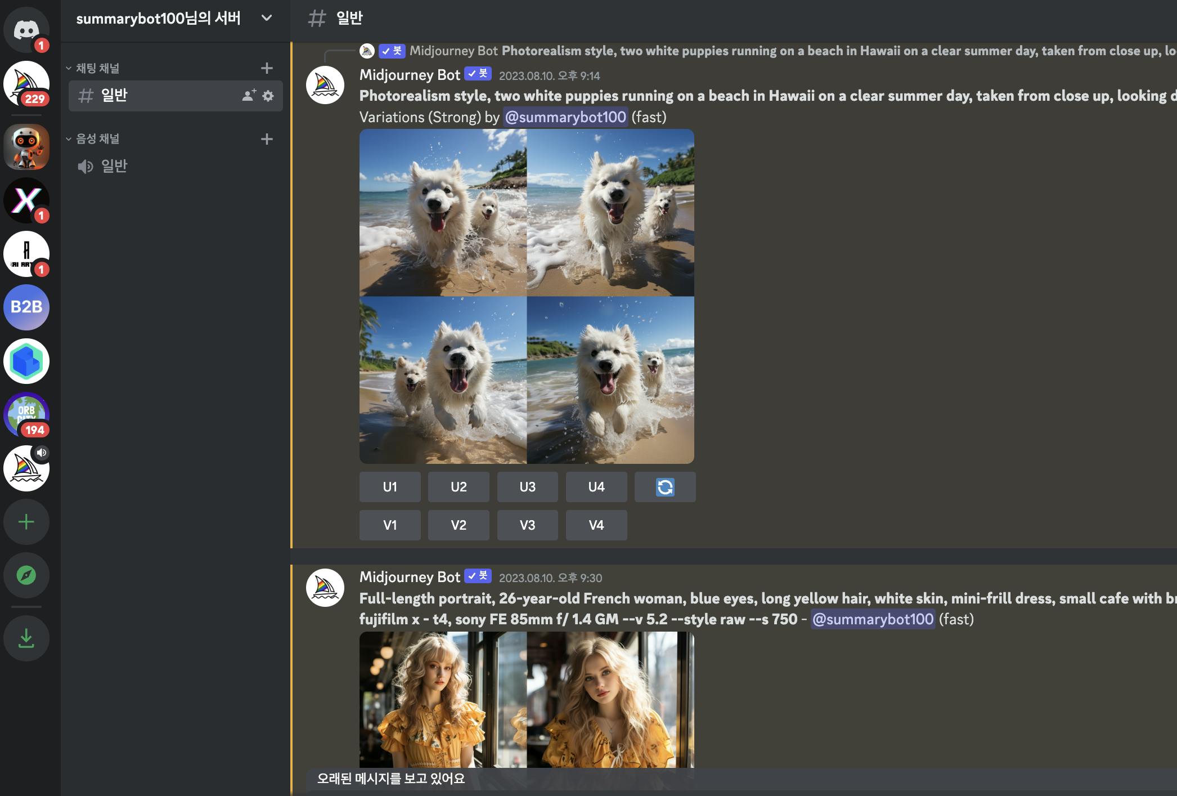Viewport: 1177px width, 796px height.
Task: Click the V3 variation button
Action: click(x=527, y=525)
